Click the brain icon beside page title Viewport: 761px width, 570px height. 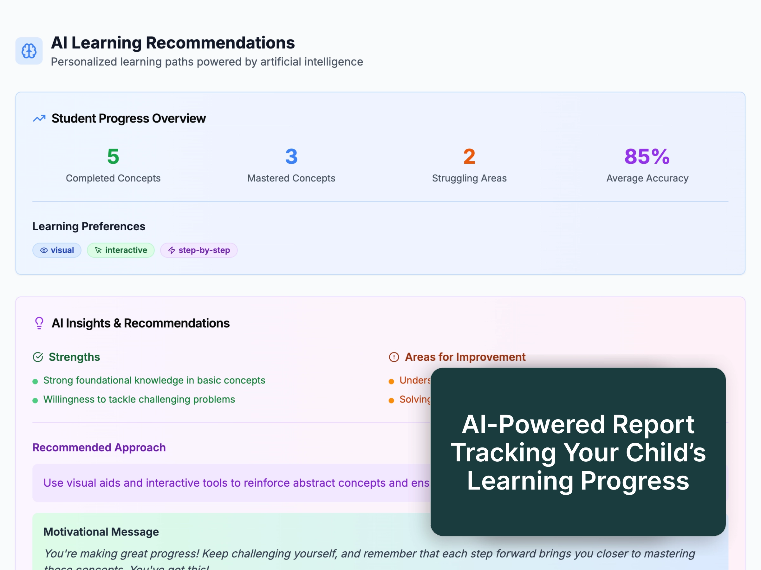tap(29, 51)
